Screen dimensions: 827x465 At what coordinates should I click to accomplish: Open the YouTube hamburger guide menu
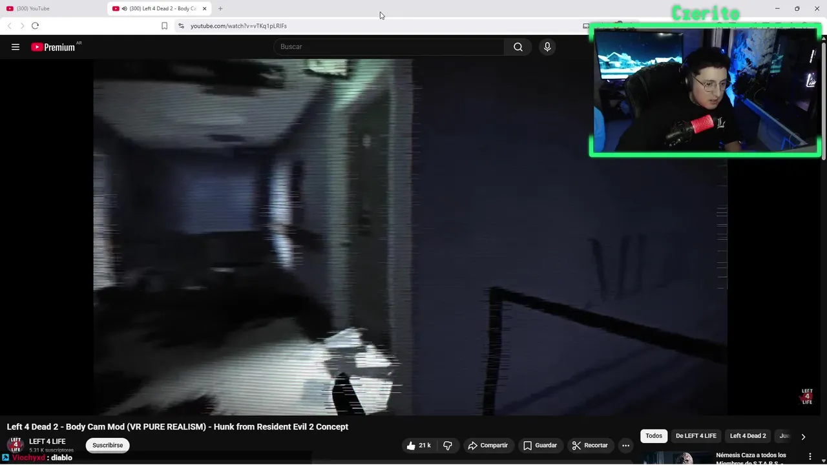click(x=16, y=47)
